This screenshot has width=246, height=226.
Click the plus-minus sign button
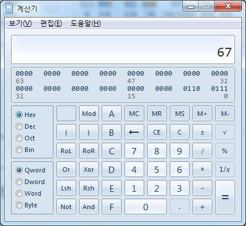[202, 132]
